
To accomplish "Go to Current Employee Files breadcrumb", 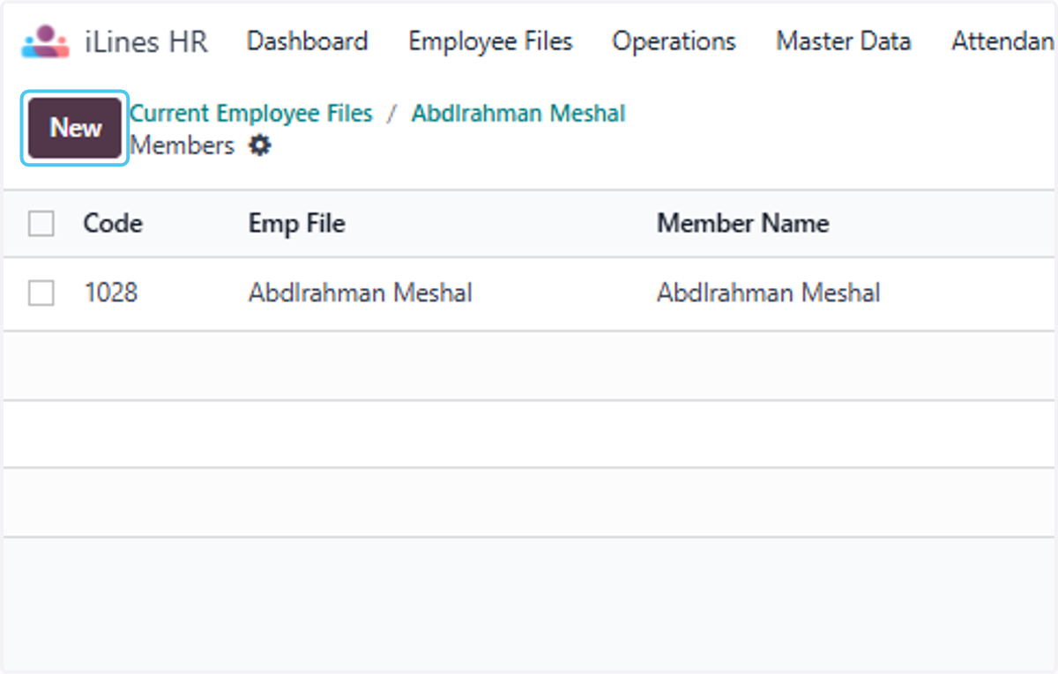I will (x=251, y=114).
